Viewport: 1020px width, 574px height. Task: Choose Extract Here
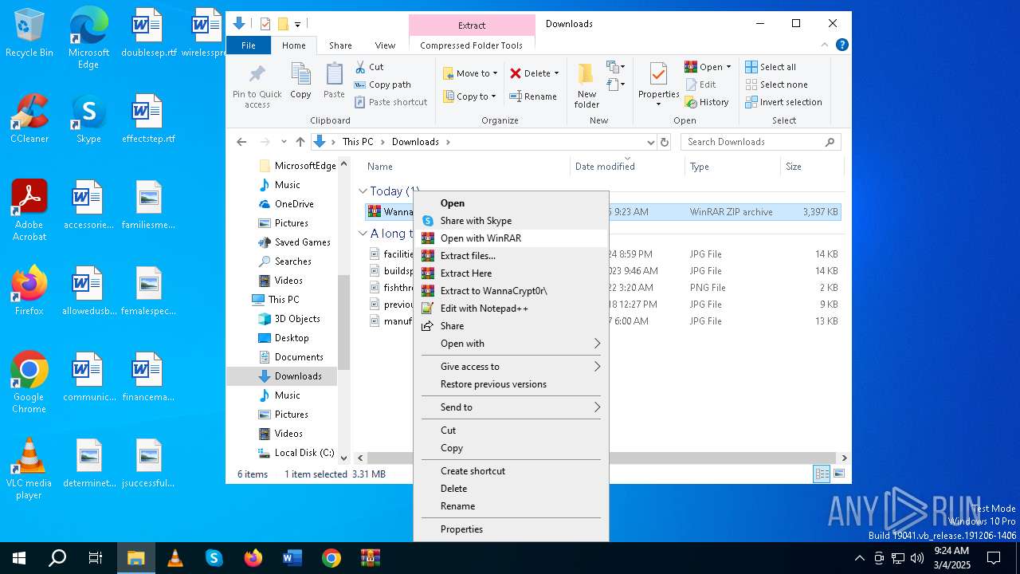click(x=511, y=273)
